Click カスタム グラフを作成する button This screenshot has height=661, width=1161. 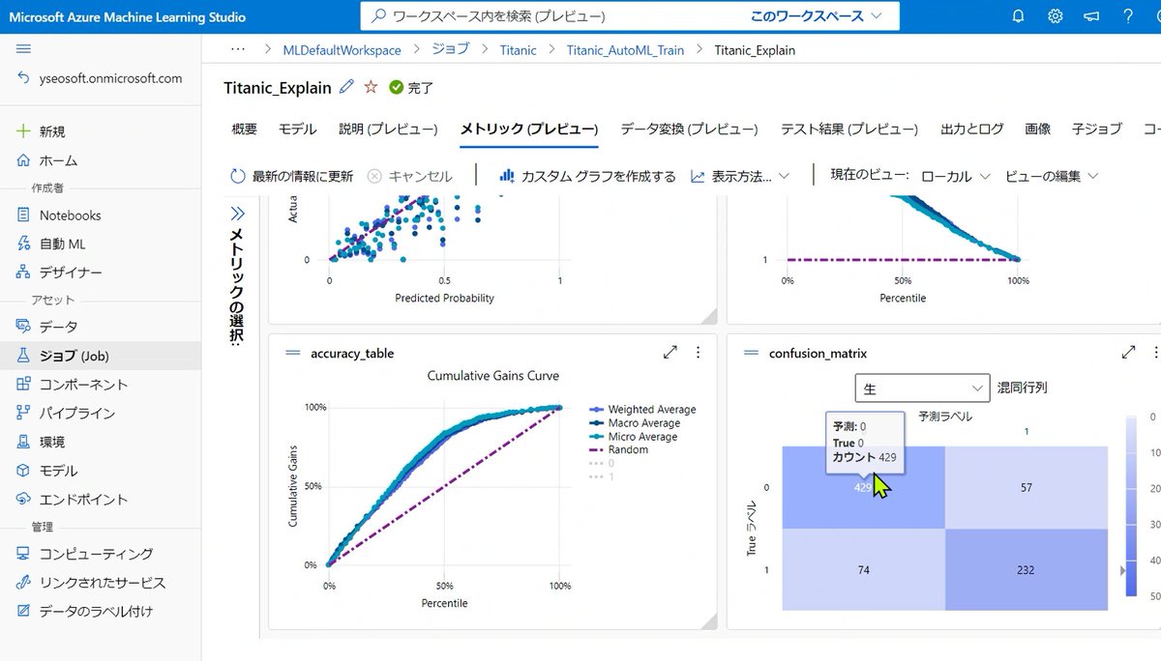click(587, 176)
